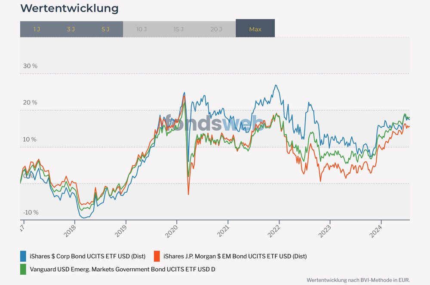Viewport: 430px width, 285px height.
Task: Click the 2022 x-axis label
Action: coord(274,231)
